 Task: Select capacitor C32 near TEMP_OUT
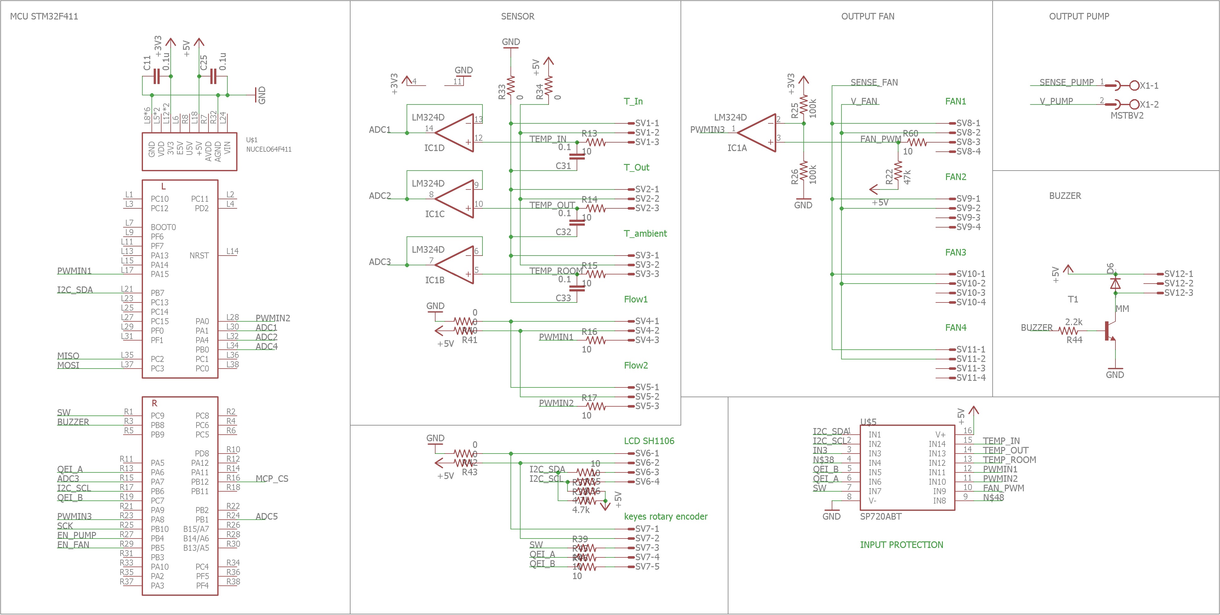[577, 222]
